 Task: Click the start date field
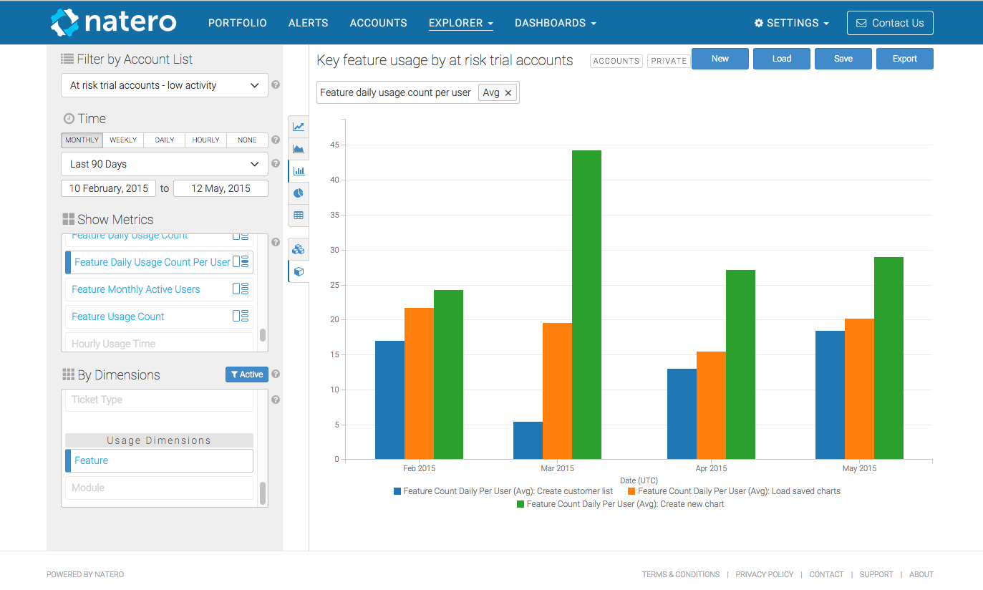109,188
